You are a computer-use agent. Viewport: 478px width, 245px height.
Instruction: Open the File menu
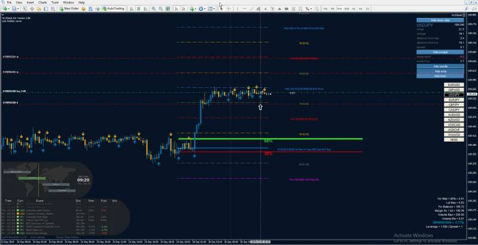[x=9, y=2]
